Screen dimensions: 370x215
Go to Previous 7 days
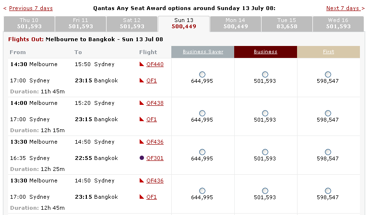click(x=31, y=8)
